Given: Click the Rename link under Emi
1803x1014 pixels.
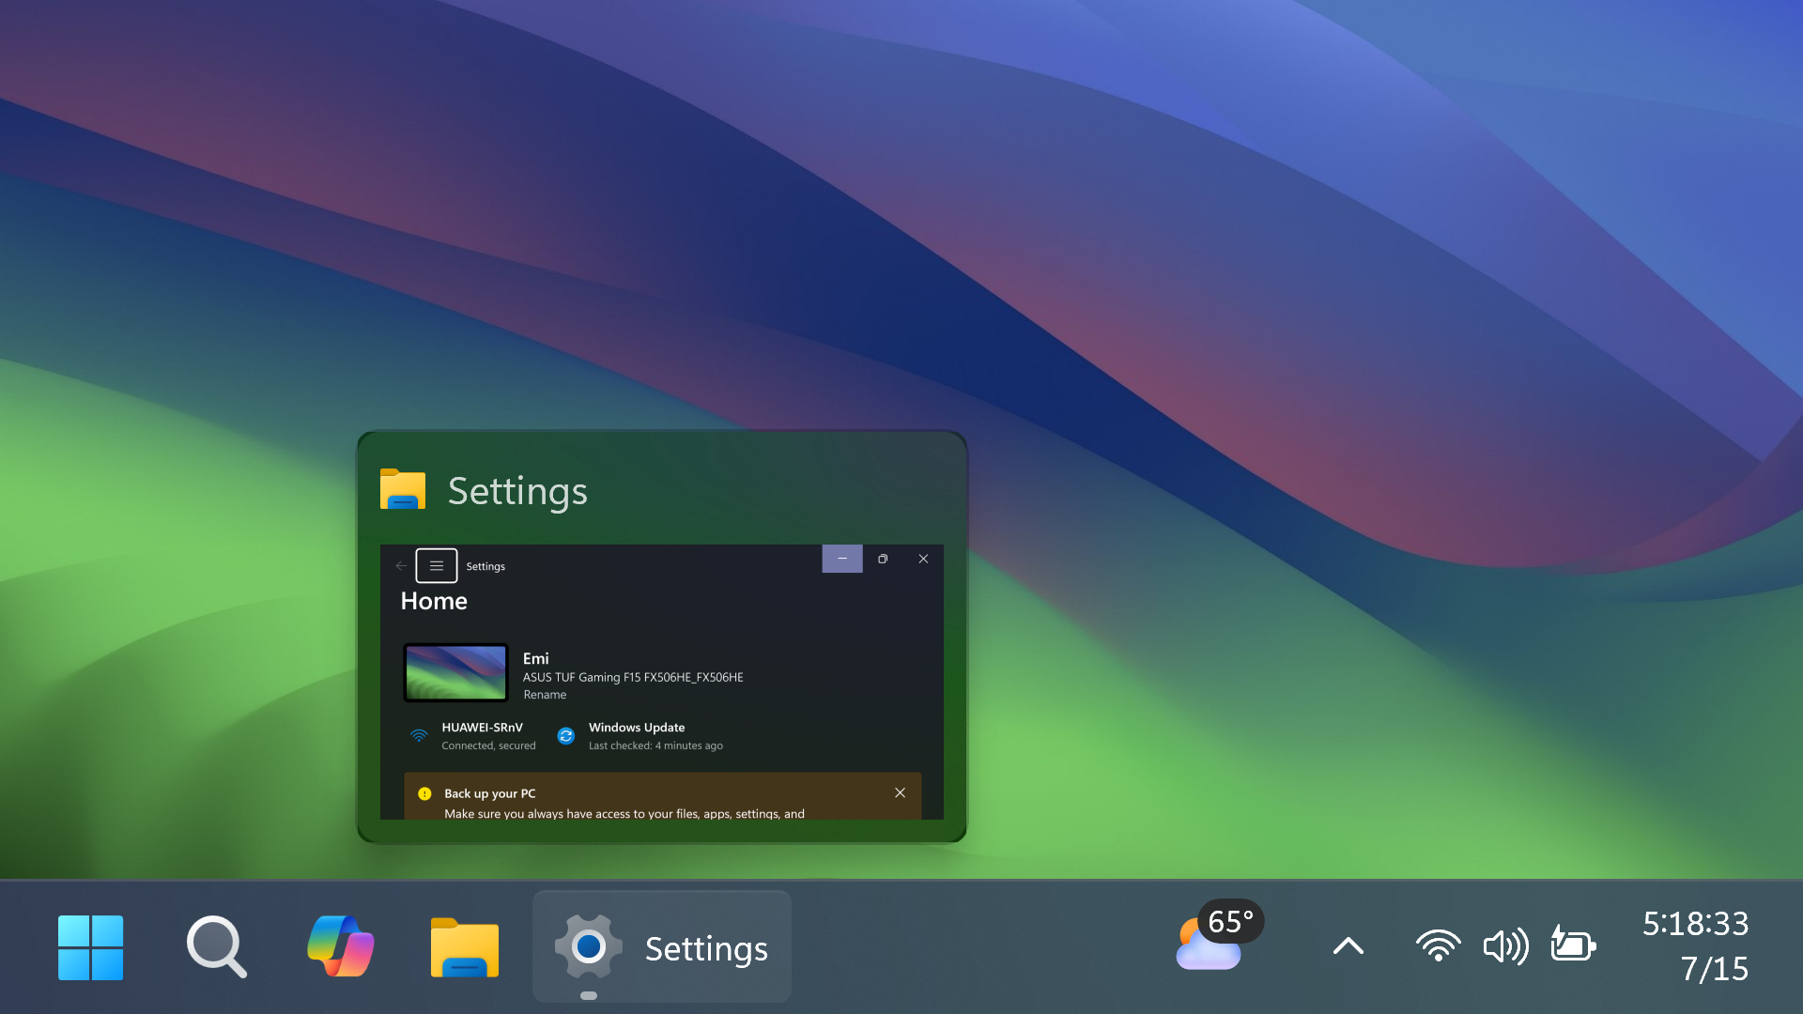Looking at the screenshot, I should pyautogui.click(x=545, y=695).
